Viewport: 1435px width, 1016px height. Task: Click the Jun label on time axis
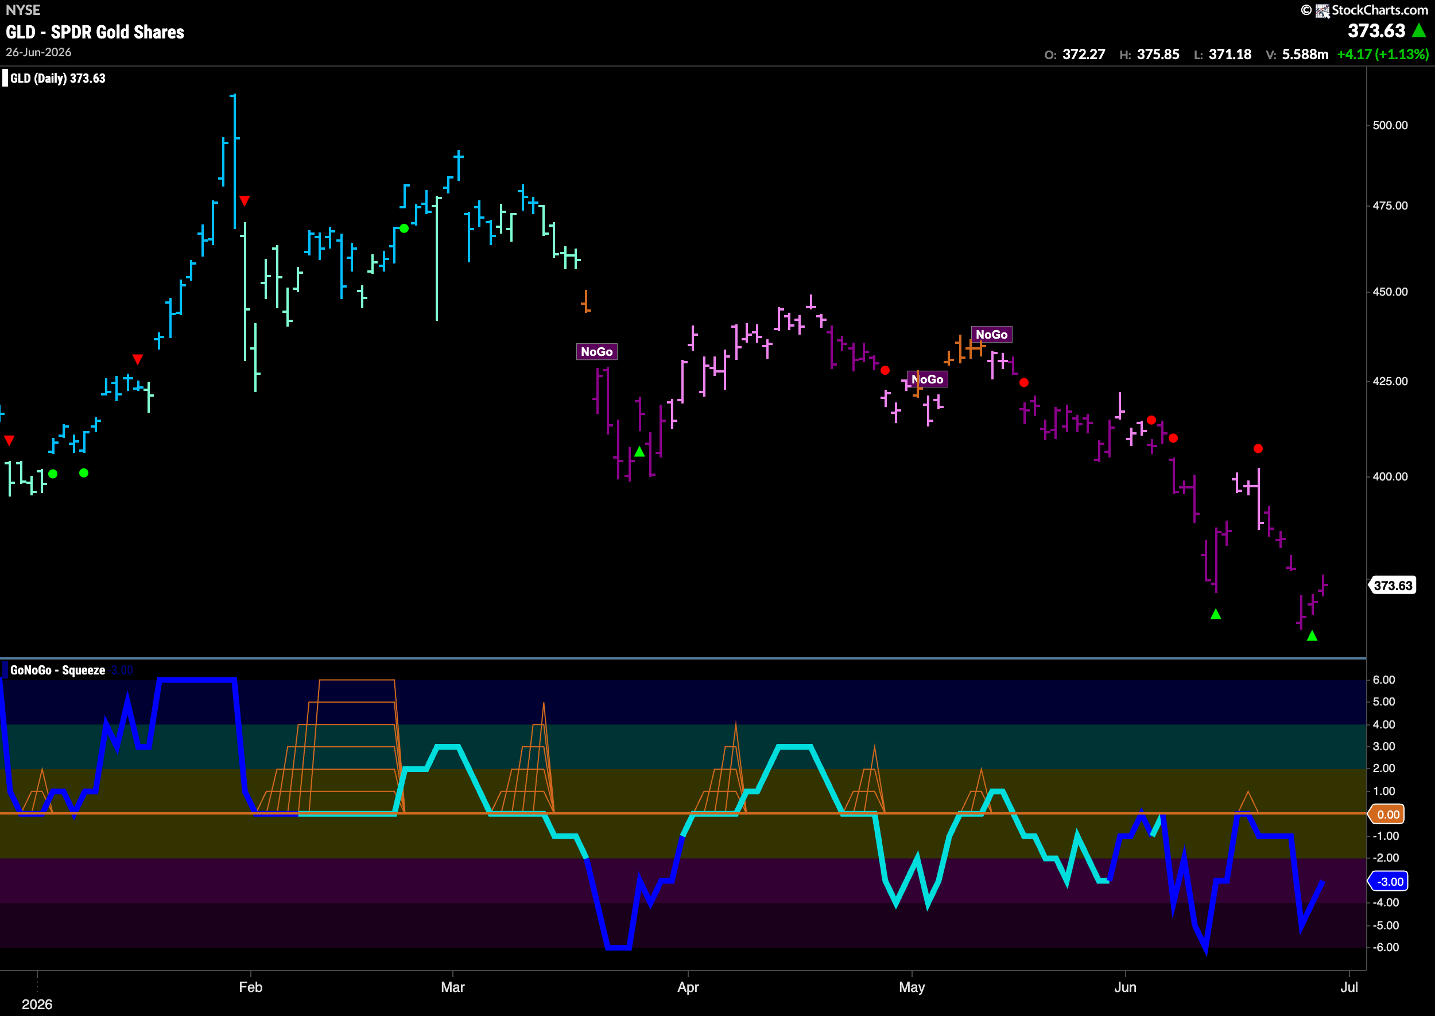pyautogui.click(x=1126, y=987)
